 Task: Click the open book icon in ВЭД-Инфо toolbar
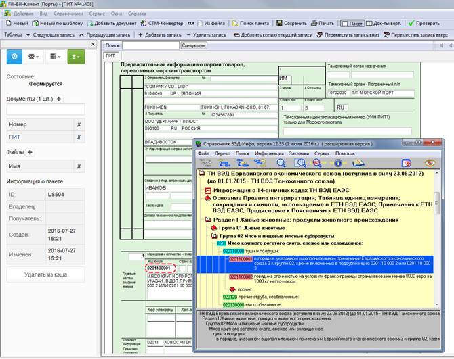coord(358,164)
